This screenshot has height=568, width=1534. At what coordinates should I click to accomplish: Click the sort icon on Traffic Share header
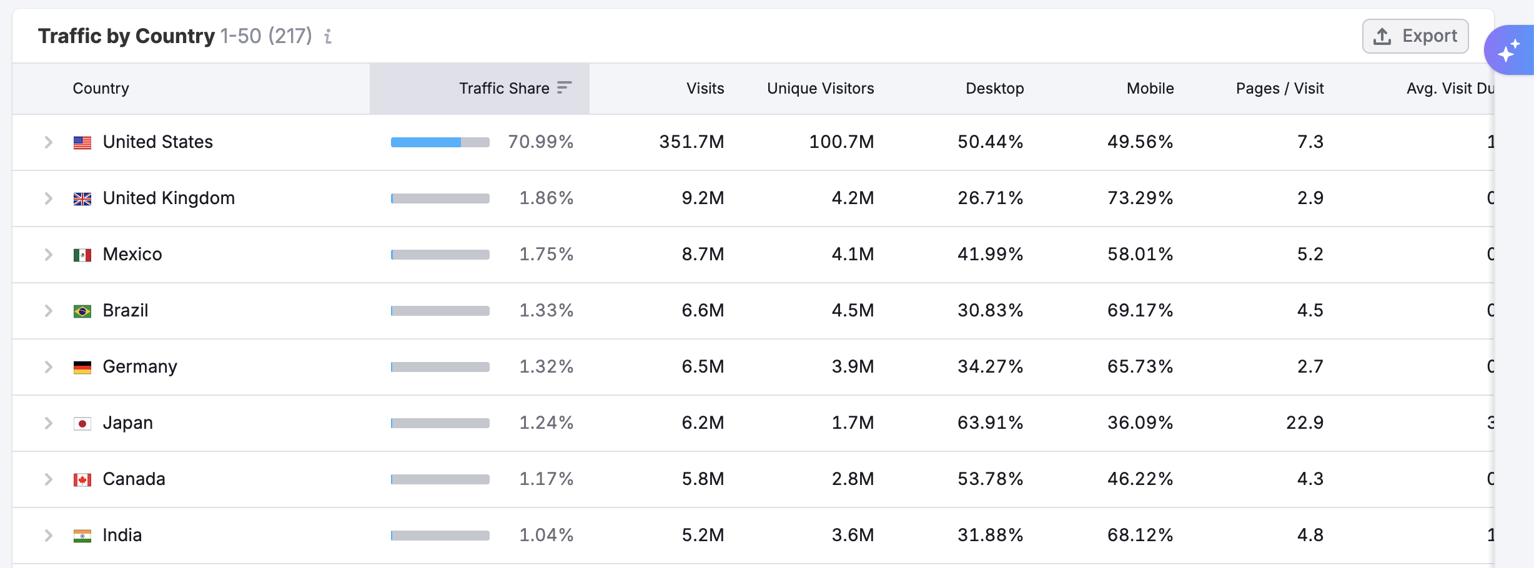(563, 88)
